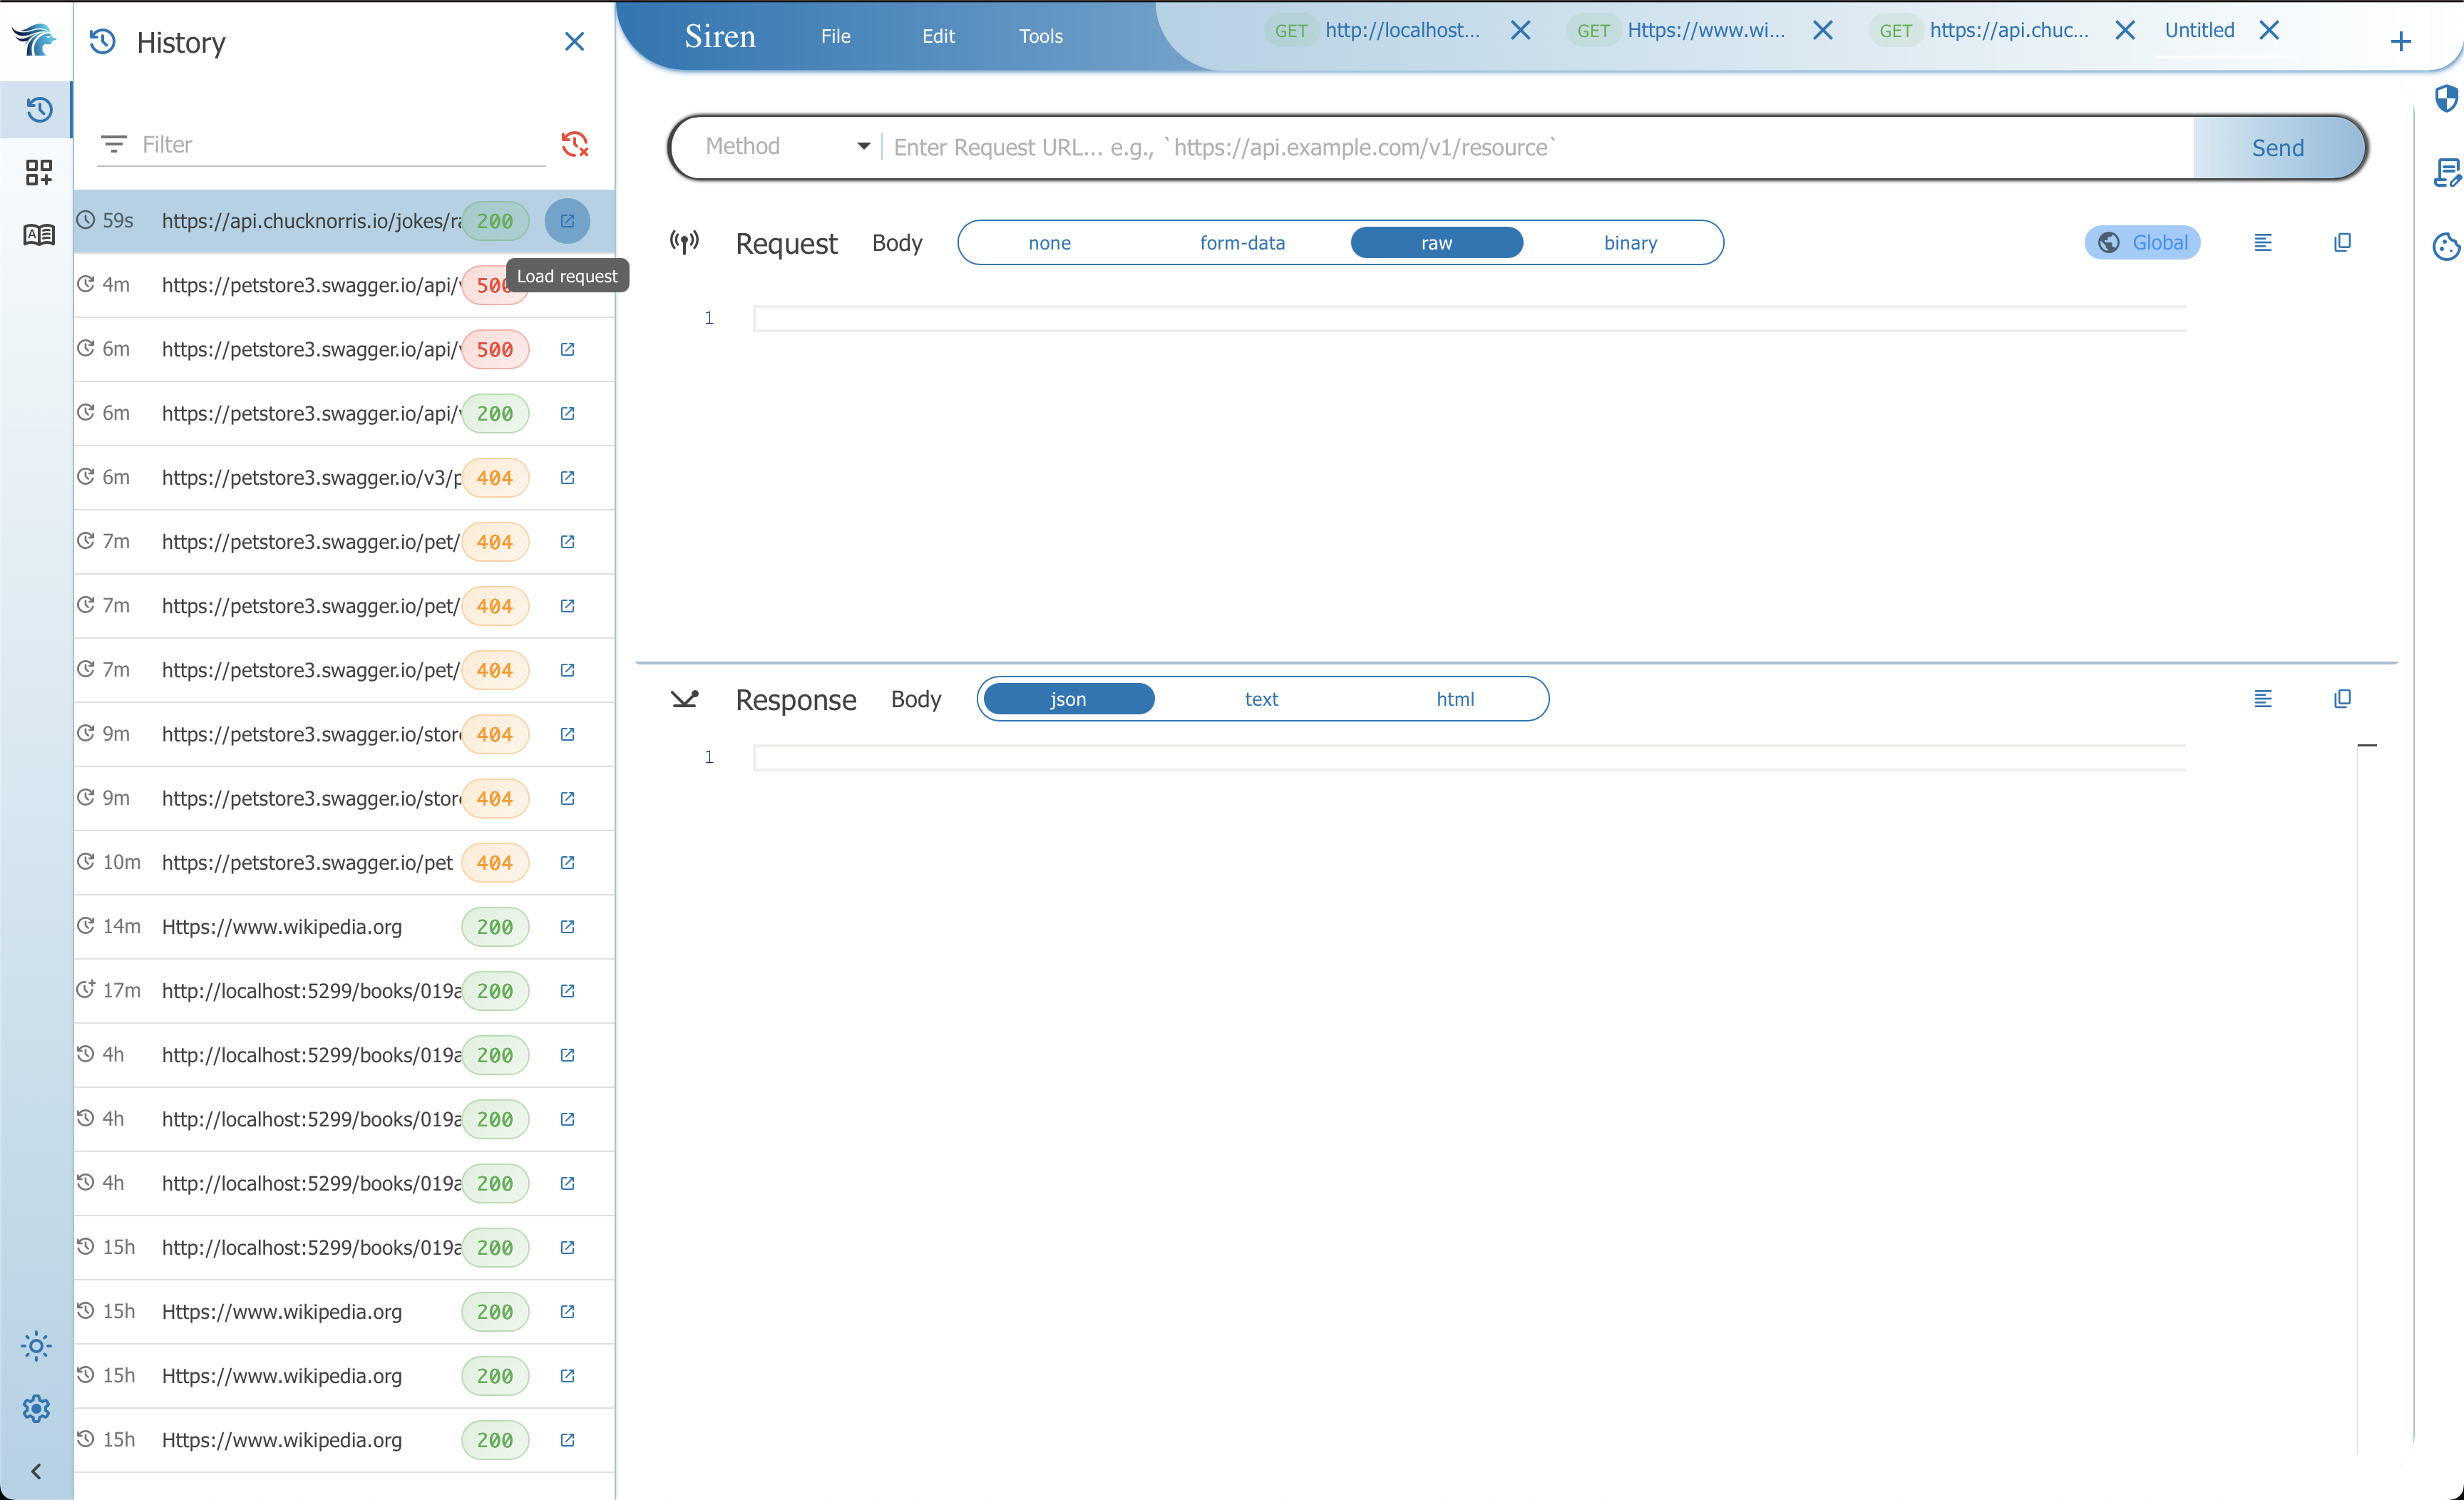Screen dimensions: 2464x1500
Task: Select the form-data body type
Action: [1242, 243]
